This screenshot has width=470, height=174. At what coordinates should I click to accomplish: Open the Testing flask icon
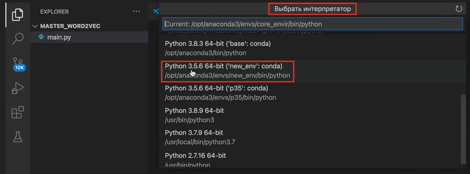tap(18, 137)
